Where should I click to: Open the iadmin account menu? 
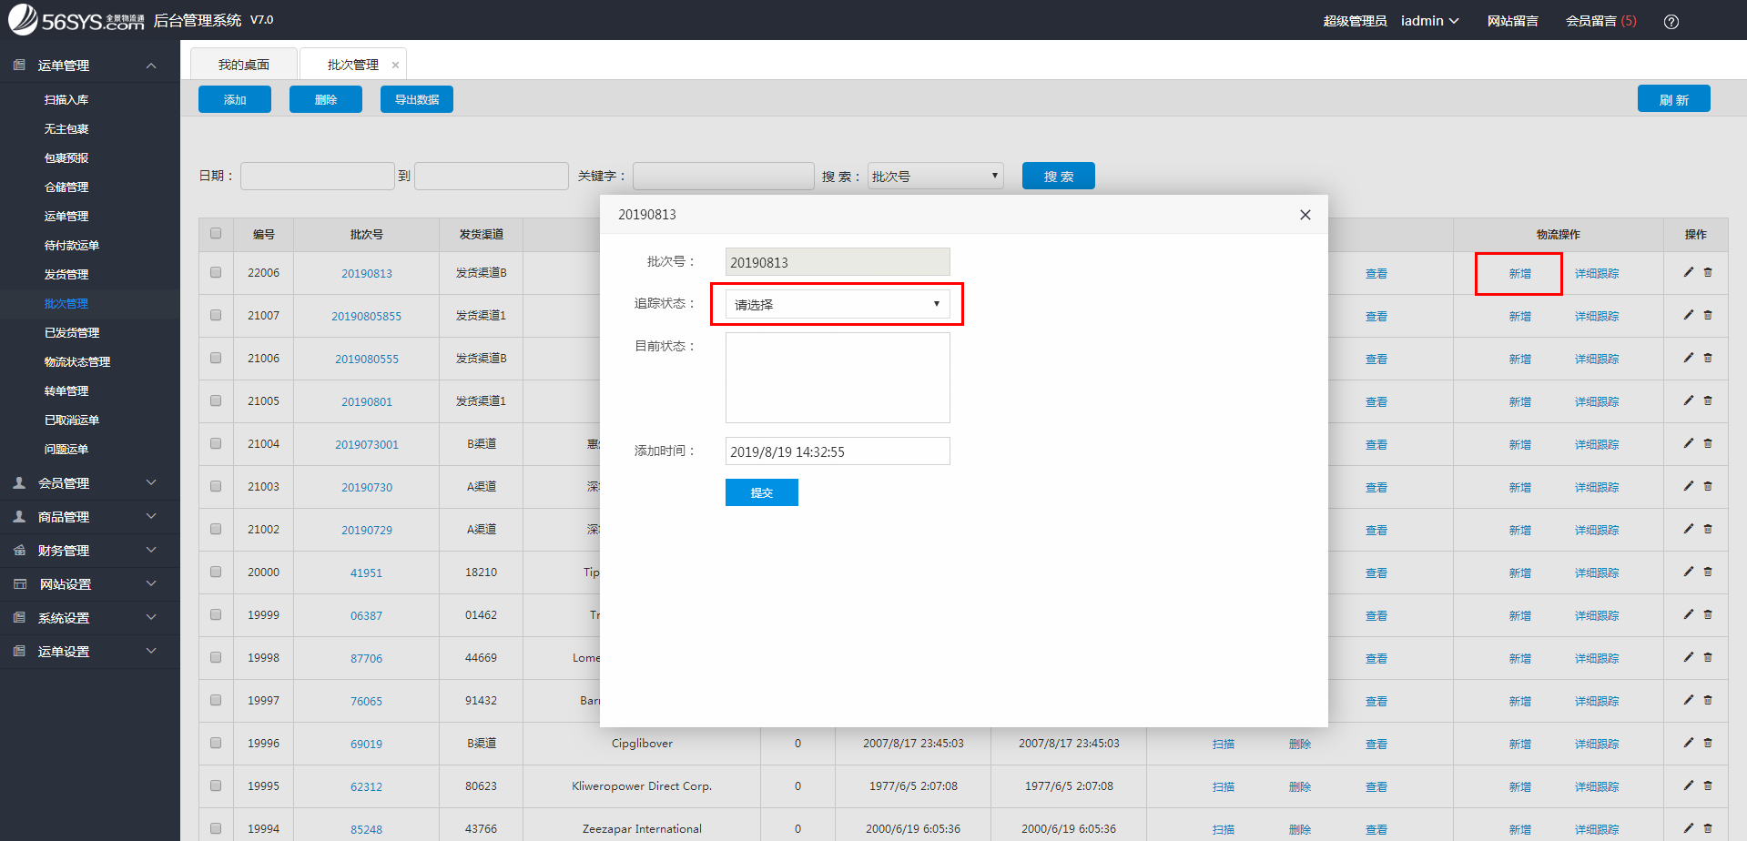pos(1428,20)
